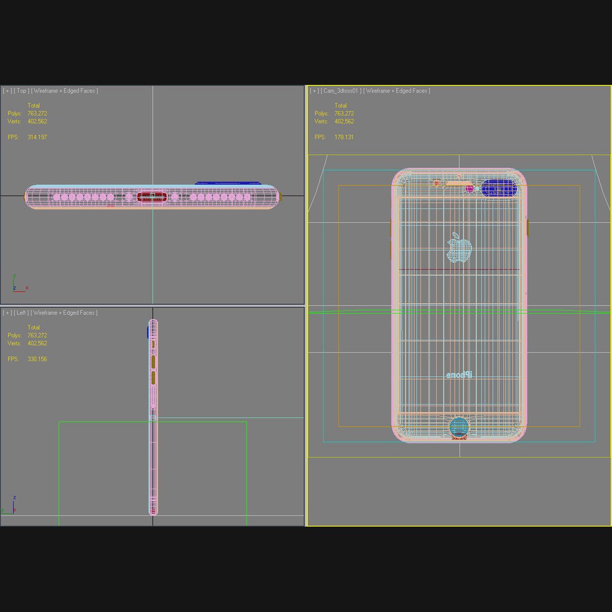Click the Total heading in Top viewport

(x=33, y=105)
